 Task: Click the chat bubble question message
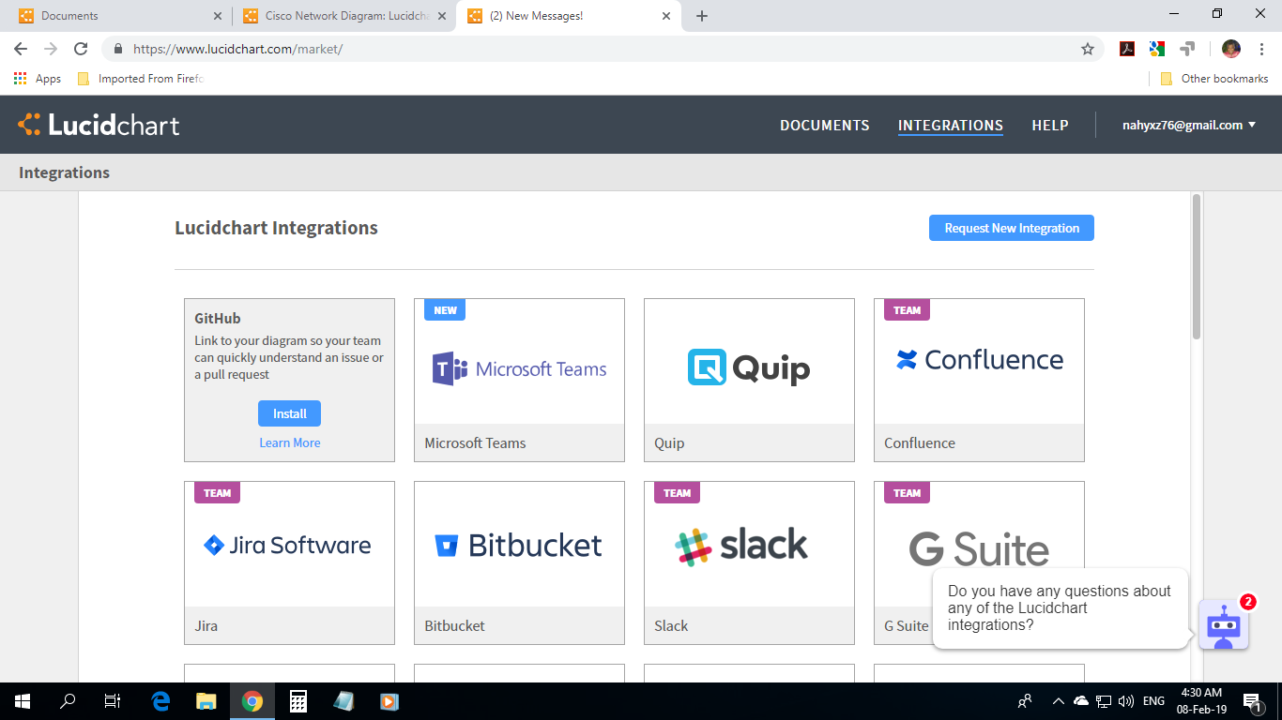[x=1061, y=607]
